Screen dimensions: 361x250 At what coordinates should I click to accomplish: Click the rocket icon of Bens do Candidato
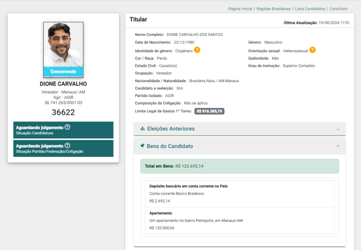coord(142,146)
